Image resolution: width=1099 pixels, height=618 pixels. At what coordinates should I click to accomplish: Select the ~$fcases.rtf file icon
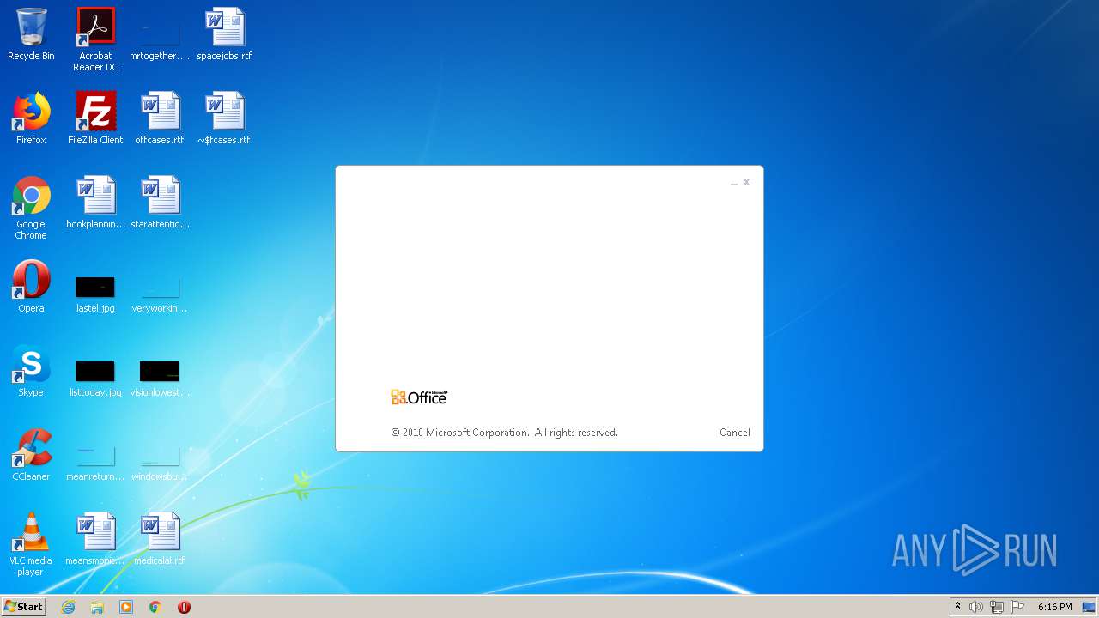click(x=224, y=118)
